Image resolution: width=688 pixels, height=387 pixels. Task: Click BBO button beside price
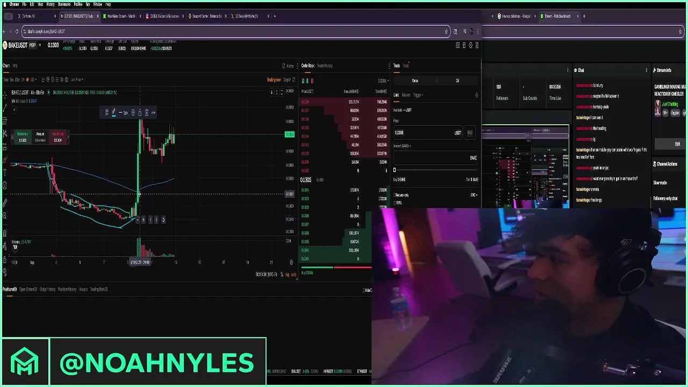click(470, 133)
